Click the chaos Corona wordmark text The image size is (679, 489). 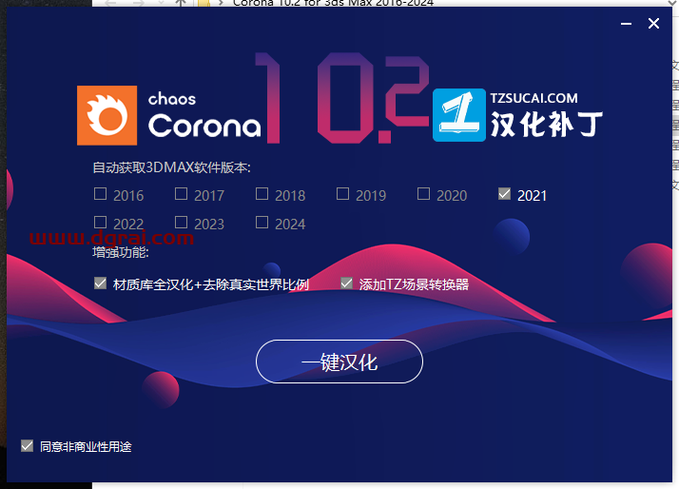(204, 115)
